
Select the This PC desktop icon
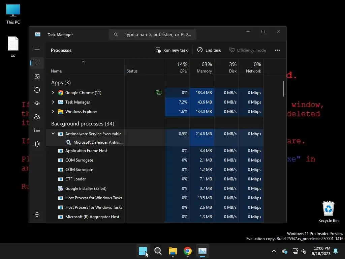click(x=13, y=14)
